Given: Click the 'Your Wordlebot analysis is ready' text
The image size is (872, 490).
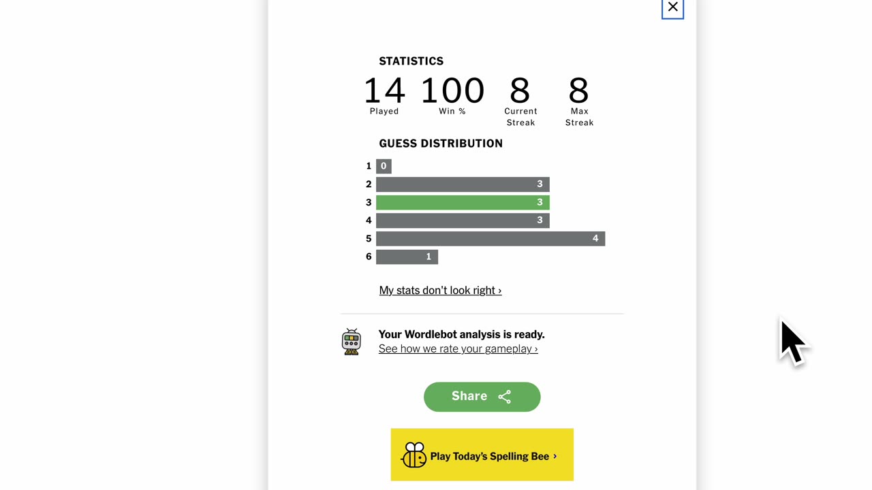Looking at the screenshot, I should [x=461, y=334].
